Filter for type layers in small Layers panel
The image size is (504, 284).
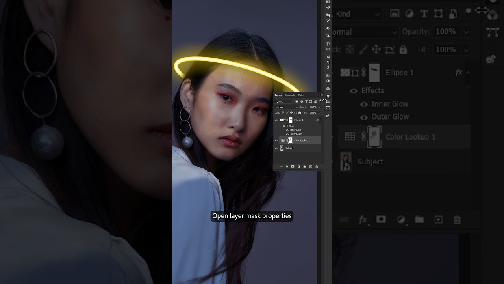306,101
